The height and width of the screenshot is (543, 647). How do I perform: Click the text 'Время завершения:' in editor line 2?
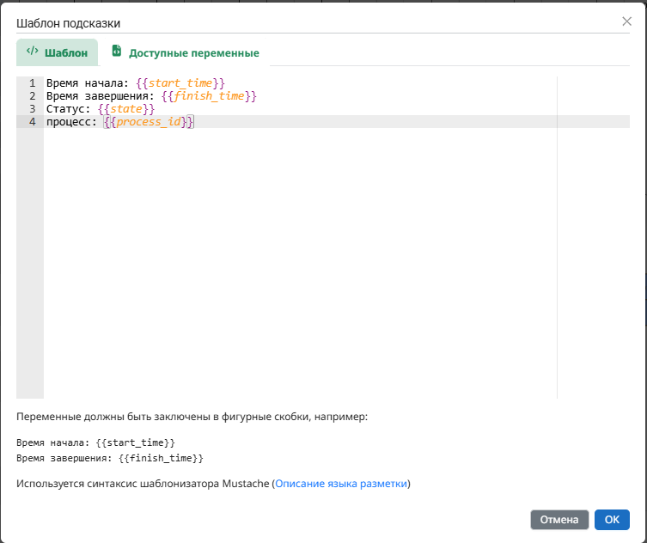pos(101,96)
